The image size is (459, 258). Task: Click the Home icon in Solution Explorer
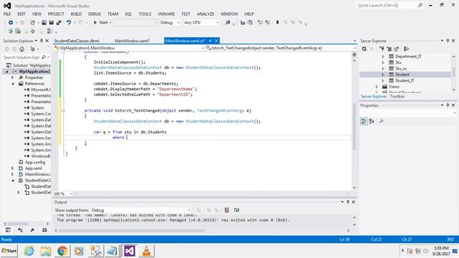[22, 49]
